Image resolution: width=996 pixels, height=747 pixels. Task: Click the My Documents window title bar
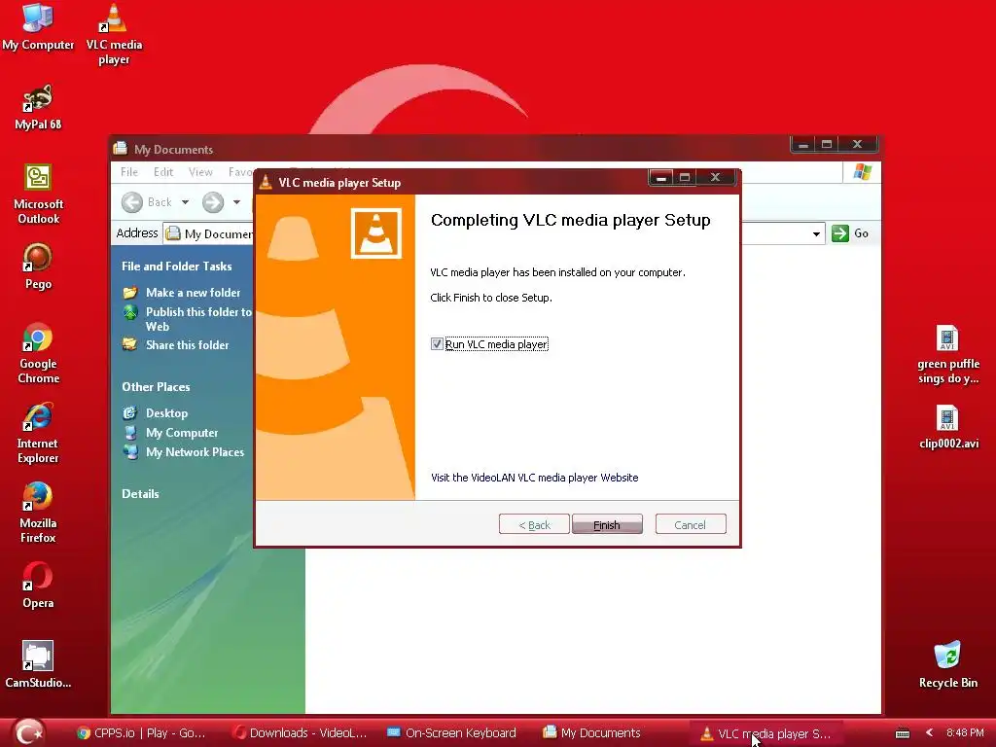tap(449, 149)
